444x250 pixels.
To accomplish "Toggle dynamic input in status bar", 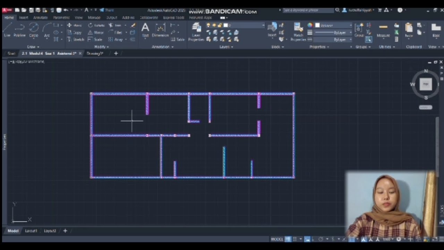I will [x=307, y=239].
